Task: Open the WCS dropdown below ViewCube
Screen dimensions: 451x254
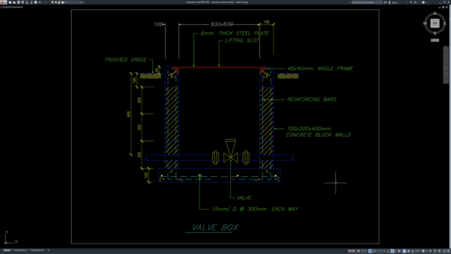Action: pyautogui.click(x=435, y=40)
